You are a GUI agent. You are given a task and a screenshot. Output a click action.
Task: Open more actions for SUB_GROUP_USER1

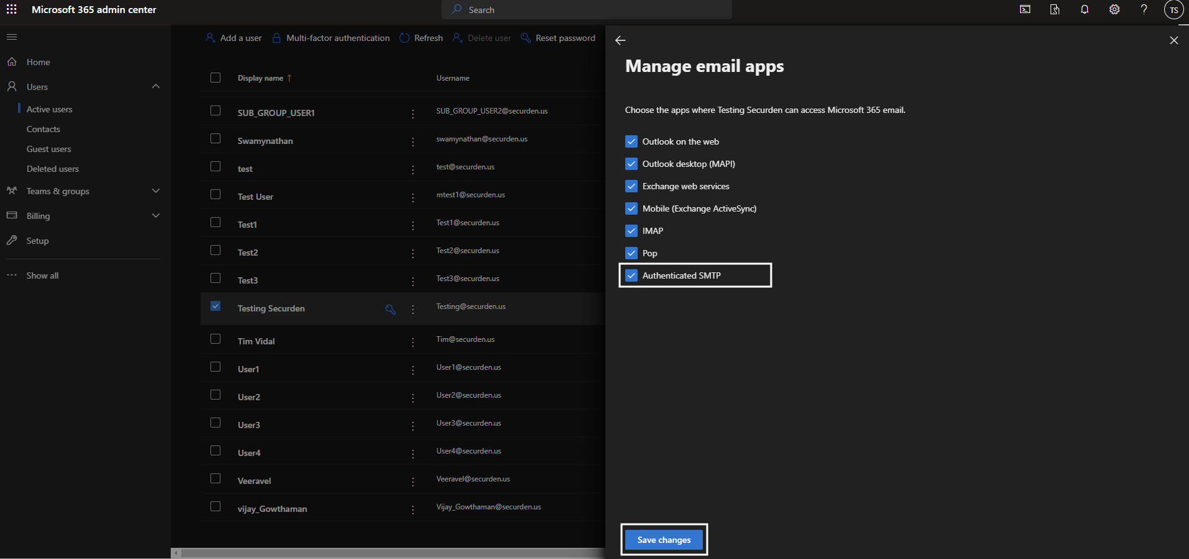(413, 114)
